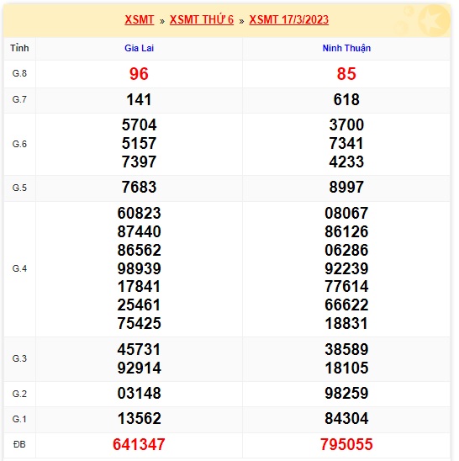Select the number 7397 in G.6
Screen dimensions: 459x461
(139, 162)
